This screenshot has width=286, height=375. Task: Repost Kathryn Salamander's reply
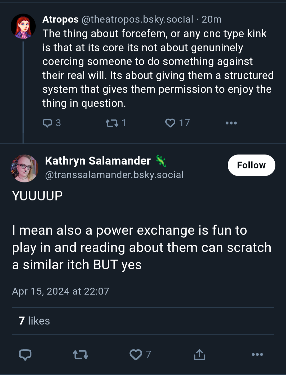81,355
